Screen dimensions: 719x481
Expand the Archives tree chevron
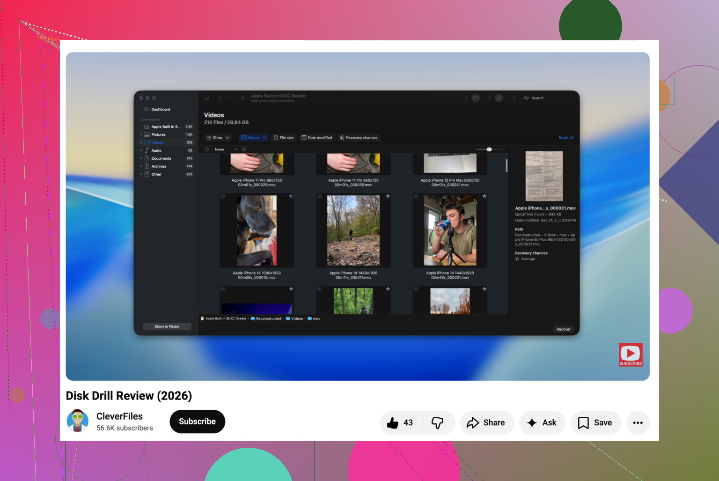[x=141, y=166]
